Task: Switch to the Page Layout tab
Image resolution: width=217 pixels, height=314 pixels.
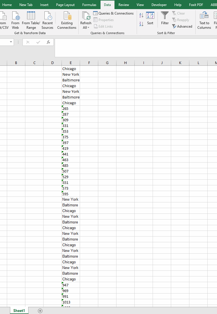Action: (x=65, y=5)
